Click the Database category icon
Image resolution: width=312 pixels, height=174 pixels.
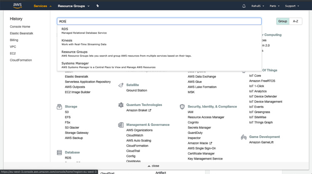point(59,153)
